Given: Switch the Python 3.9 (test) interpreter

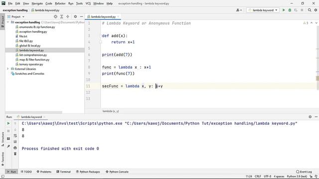Looking at the screenshot, I should (297, 177).
